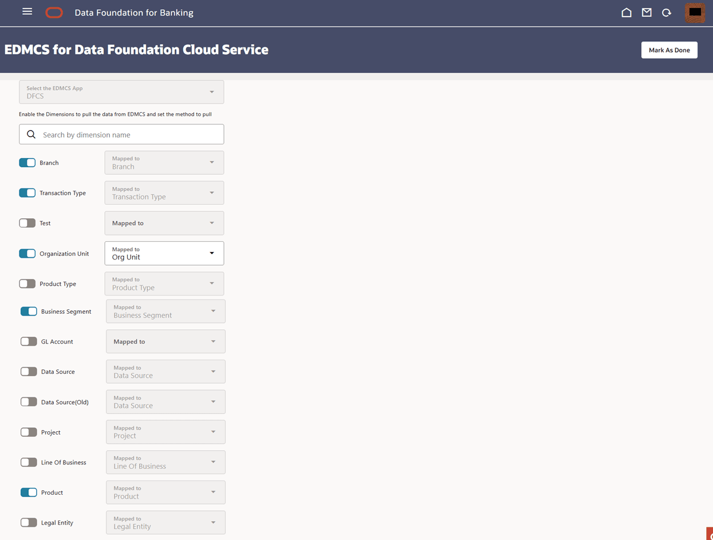Image resolution: width=713 pixels, height=540 pixels.
Task: Click Mark As Done button
Action: click(669, 50)
